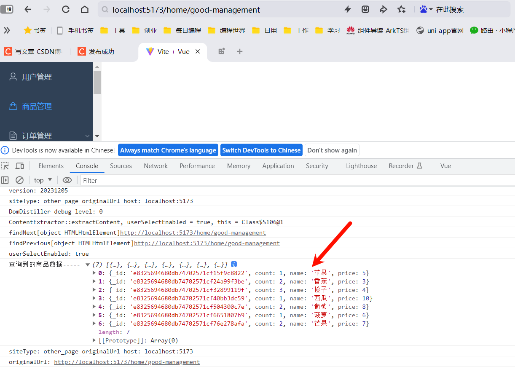The image size is (515, 369).
Task: Go back with the browser back arrow
Action: click(x=28, y=9)
